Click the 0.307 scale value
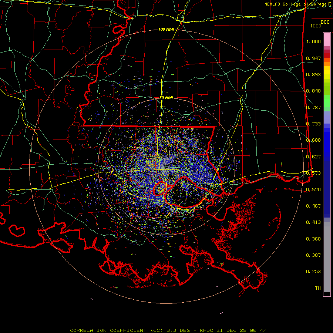The height and width of the screenshot is (333, 333). [313, 255]
